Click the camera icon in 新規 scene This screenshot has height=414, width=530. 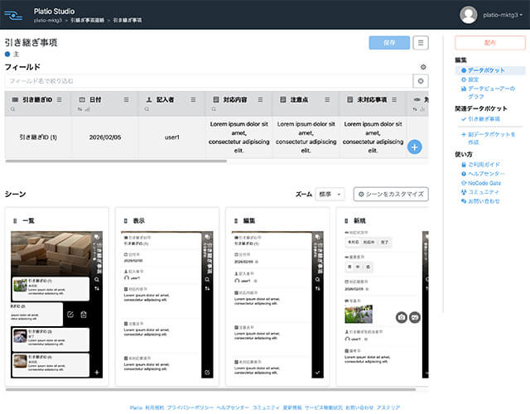[400, 317]
